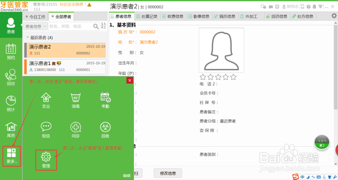
Task: Open the 患者信息 tab
Action: (x=121, y=16)
